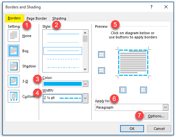Screen dimensions: 176x137
Task: Click the Options... button
Action: 156,116
